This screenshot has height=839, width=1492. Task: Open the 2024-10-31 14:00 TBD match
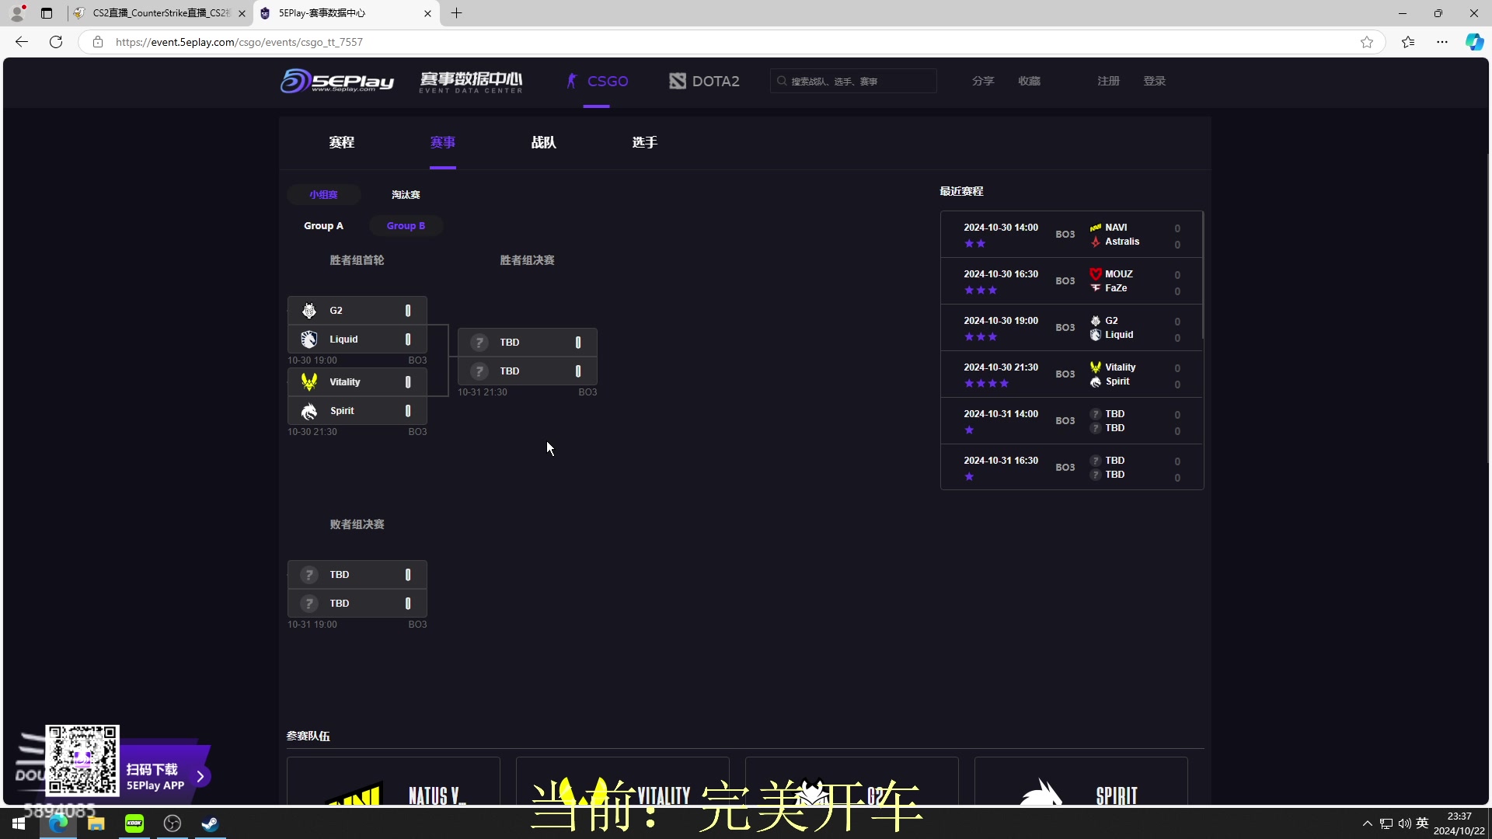coord(1072,421)
